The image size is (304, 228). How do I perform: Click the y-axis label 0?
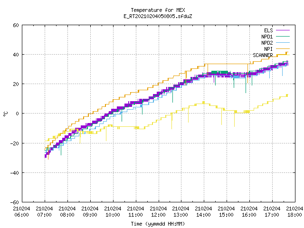(x=18, y=114)
